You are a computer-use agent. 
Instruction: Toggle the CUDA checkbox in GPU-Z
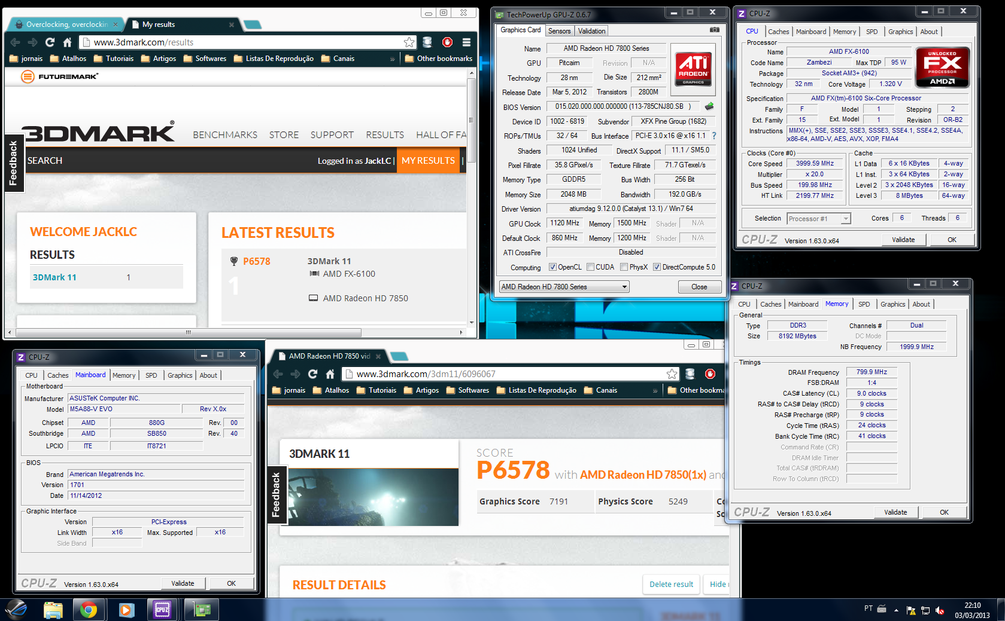click(590, 267)
